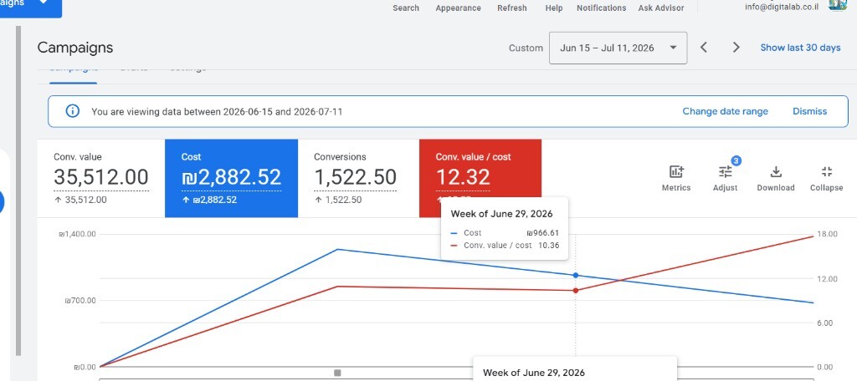Go to previous date range arrow
This screenshot has height=381, width=857.
pos(704,48)
